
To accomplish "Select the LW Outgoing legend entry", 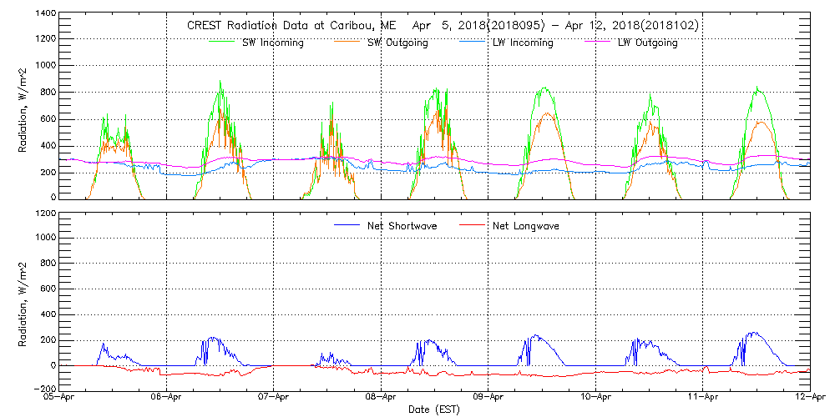I will (x=647, y=43).
